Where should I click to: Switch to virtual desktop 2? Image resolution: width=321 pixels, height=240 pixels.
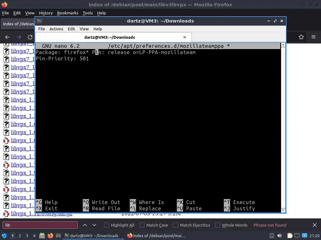point(20,236)
